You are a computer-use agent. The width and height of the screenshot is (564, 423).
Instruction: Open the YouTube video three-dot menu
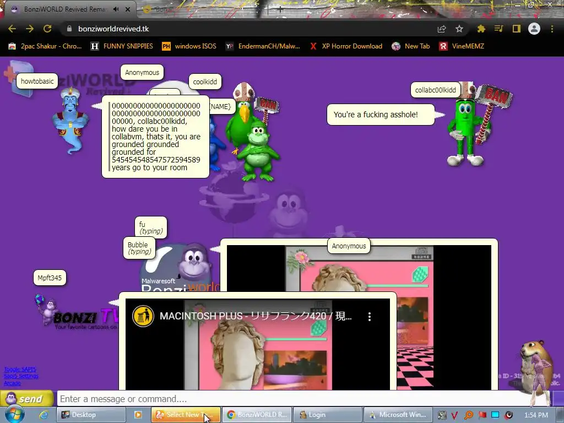click(370, 317)
